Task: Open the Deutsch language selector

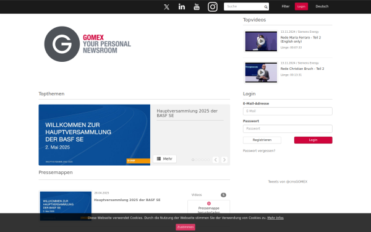Action: pos(322,6)
